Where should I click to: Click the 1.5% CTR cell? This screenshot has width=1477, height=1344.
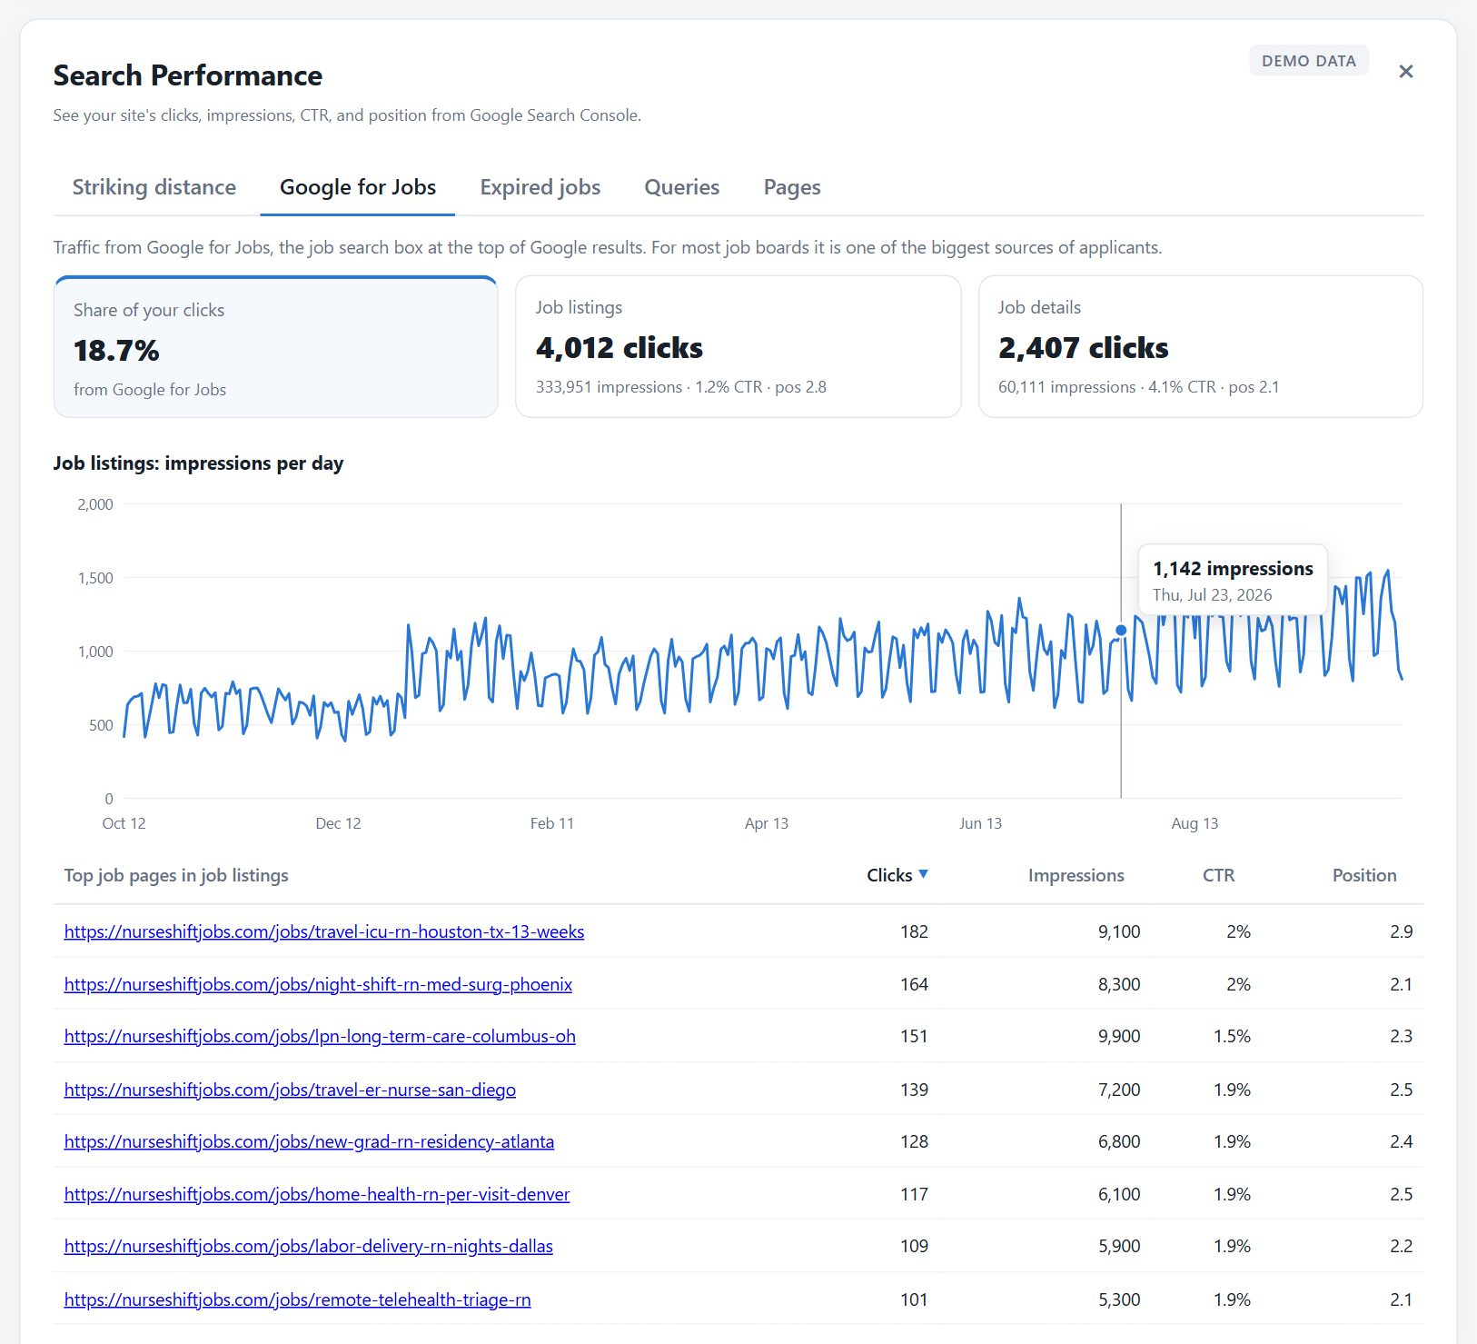click(1232, 1036)
